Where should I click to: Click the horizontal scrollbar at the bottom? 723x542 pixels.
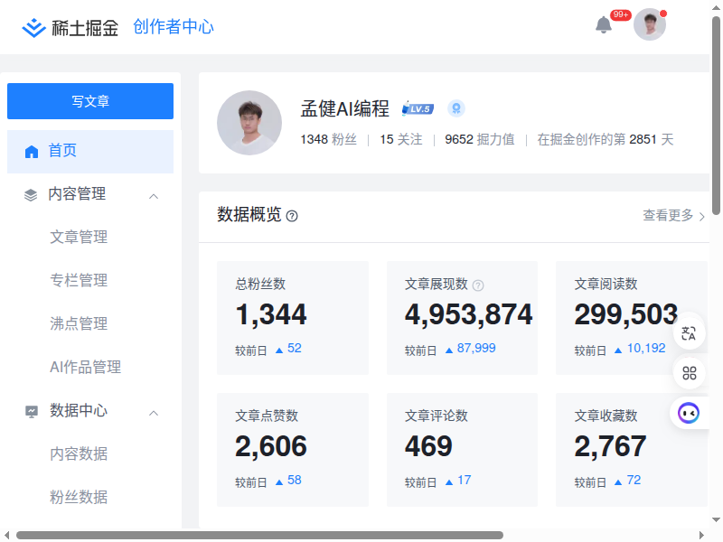click(259, 535)
